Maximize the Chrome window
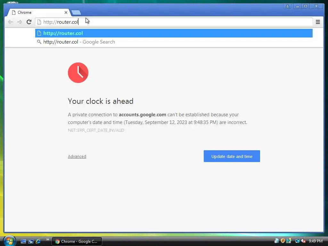 click(x=305, y=6)
